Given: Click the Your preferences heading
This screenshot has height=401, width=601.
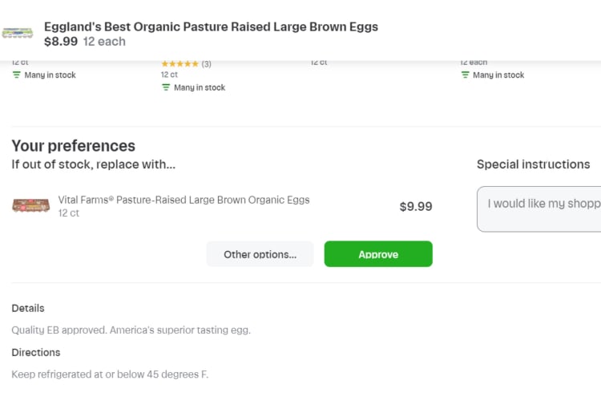Looking at the screenshot, I should click(73, 146).
